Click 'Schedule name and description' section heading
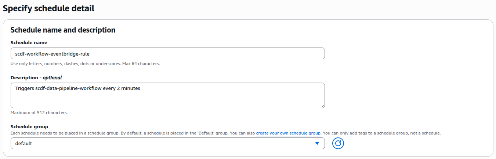Screen dimensions: 496x159 [x=63, y=30]
